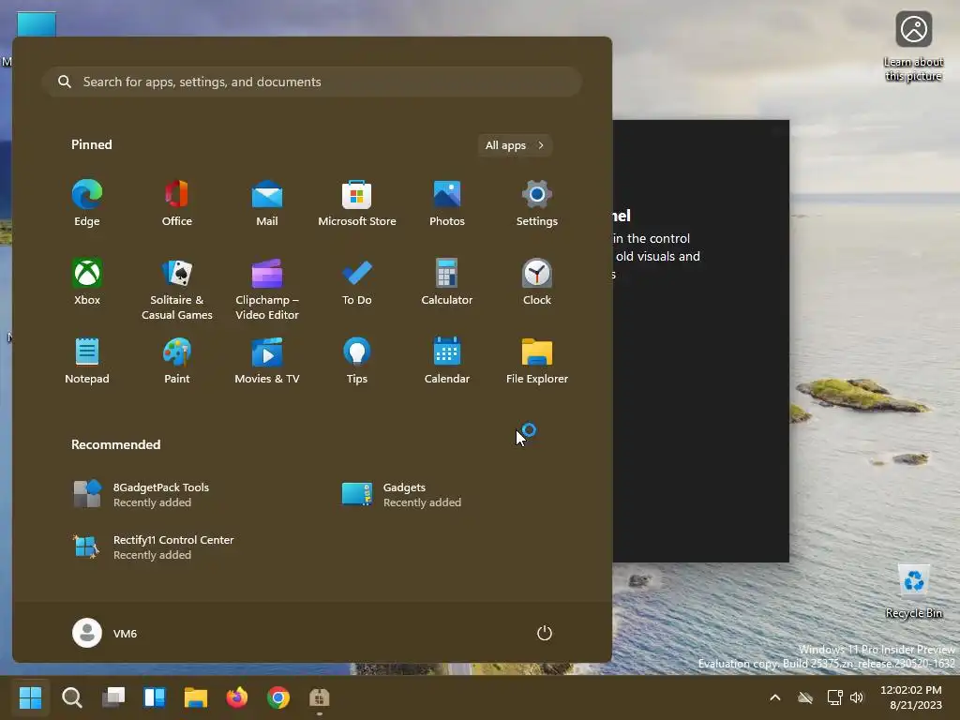Open the VM6 user account menu

point(105,633)
